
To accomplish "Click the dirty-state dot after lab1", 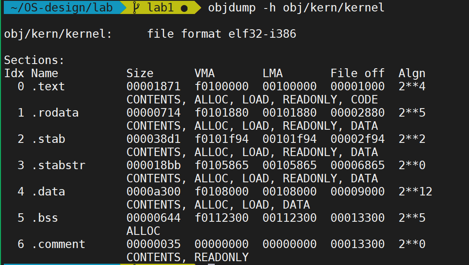I will pos(184,8).
